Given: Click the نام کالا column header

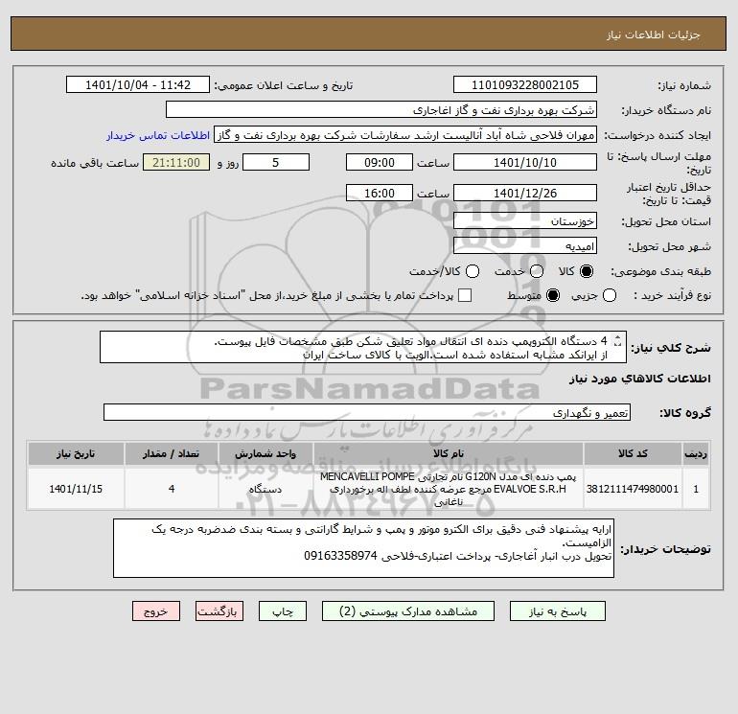Looking at the screenshot, I should point(449,453).
